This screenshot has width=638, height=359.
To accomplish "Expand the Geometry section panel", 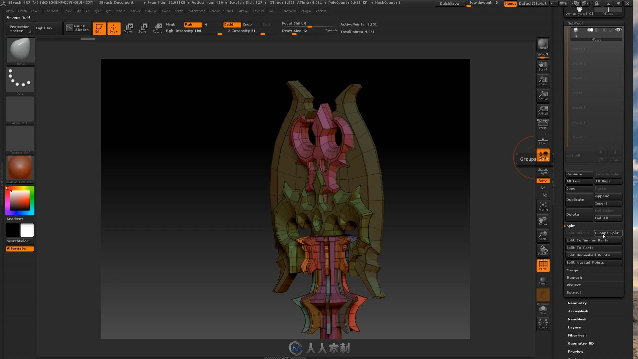I will point(577,303).
